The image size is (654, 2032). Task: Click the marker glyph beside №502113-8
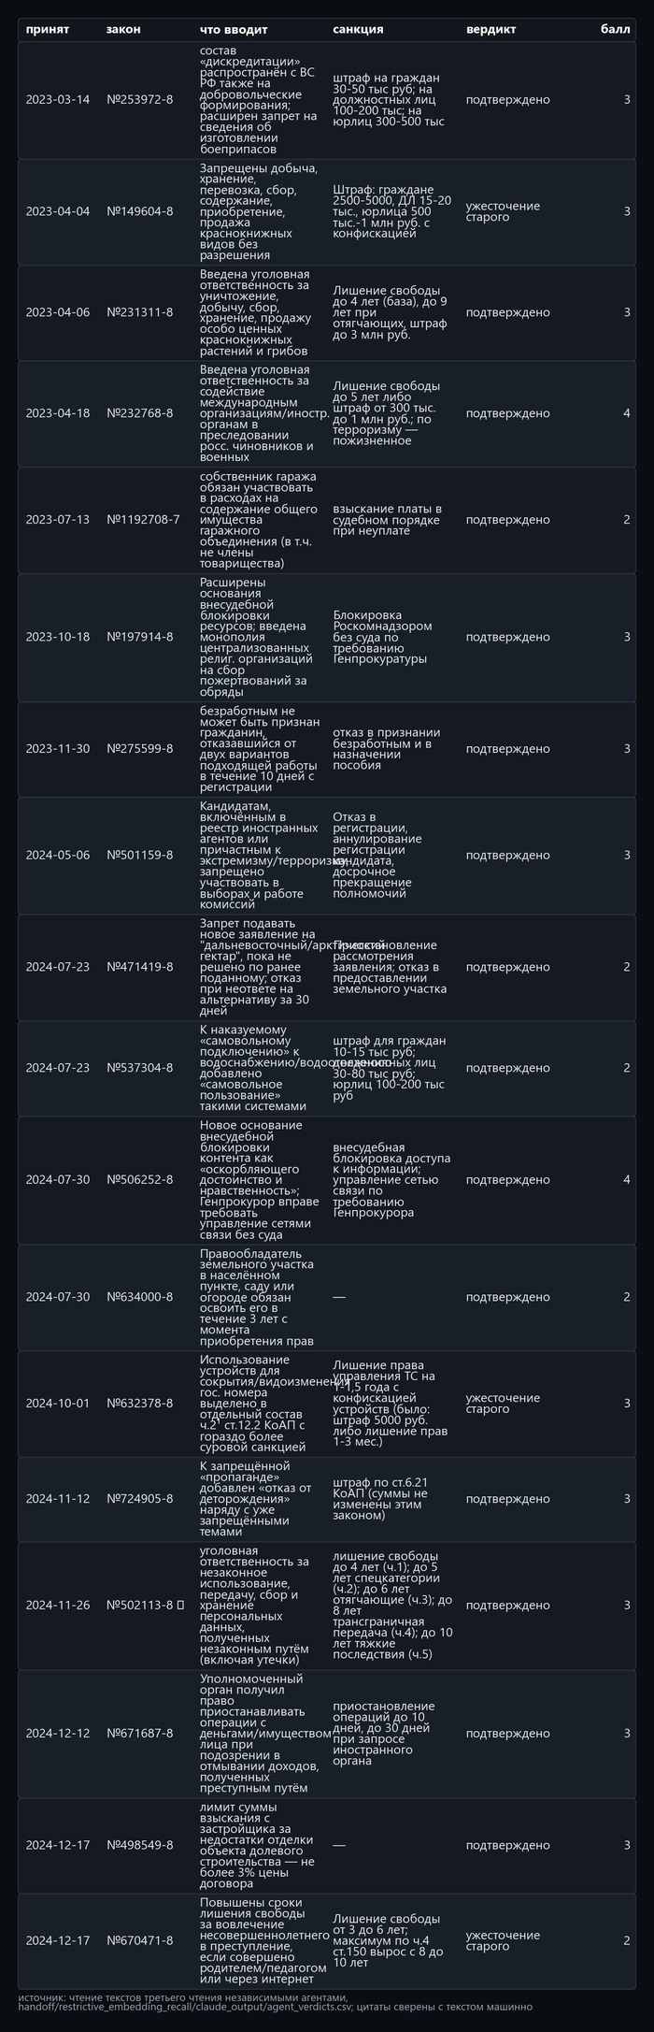click(181, 1605)
